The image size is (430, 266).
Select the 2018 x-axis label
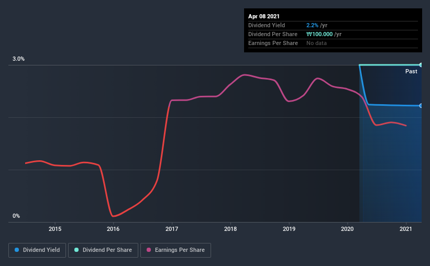click(x=230, y=229)
